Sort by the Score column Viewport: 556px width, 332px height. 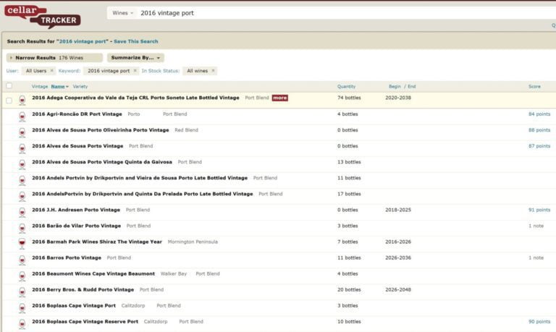click(534, 87)
